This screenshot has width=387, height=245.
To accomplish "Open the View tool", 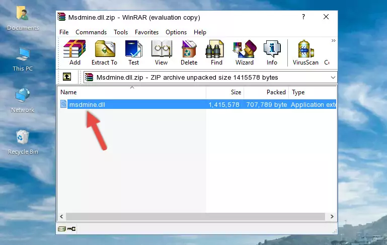I will (162, 52).
